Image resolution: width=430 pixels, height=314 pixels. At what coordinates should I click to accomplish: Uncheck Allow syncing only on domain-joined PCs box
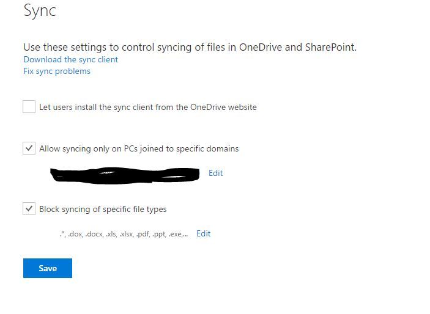(29, 148)
